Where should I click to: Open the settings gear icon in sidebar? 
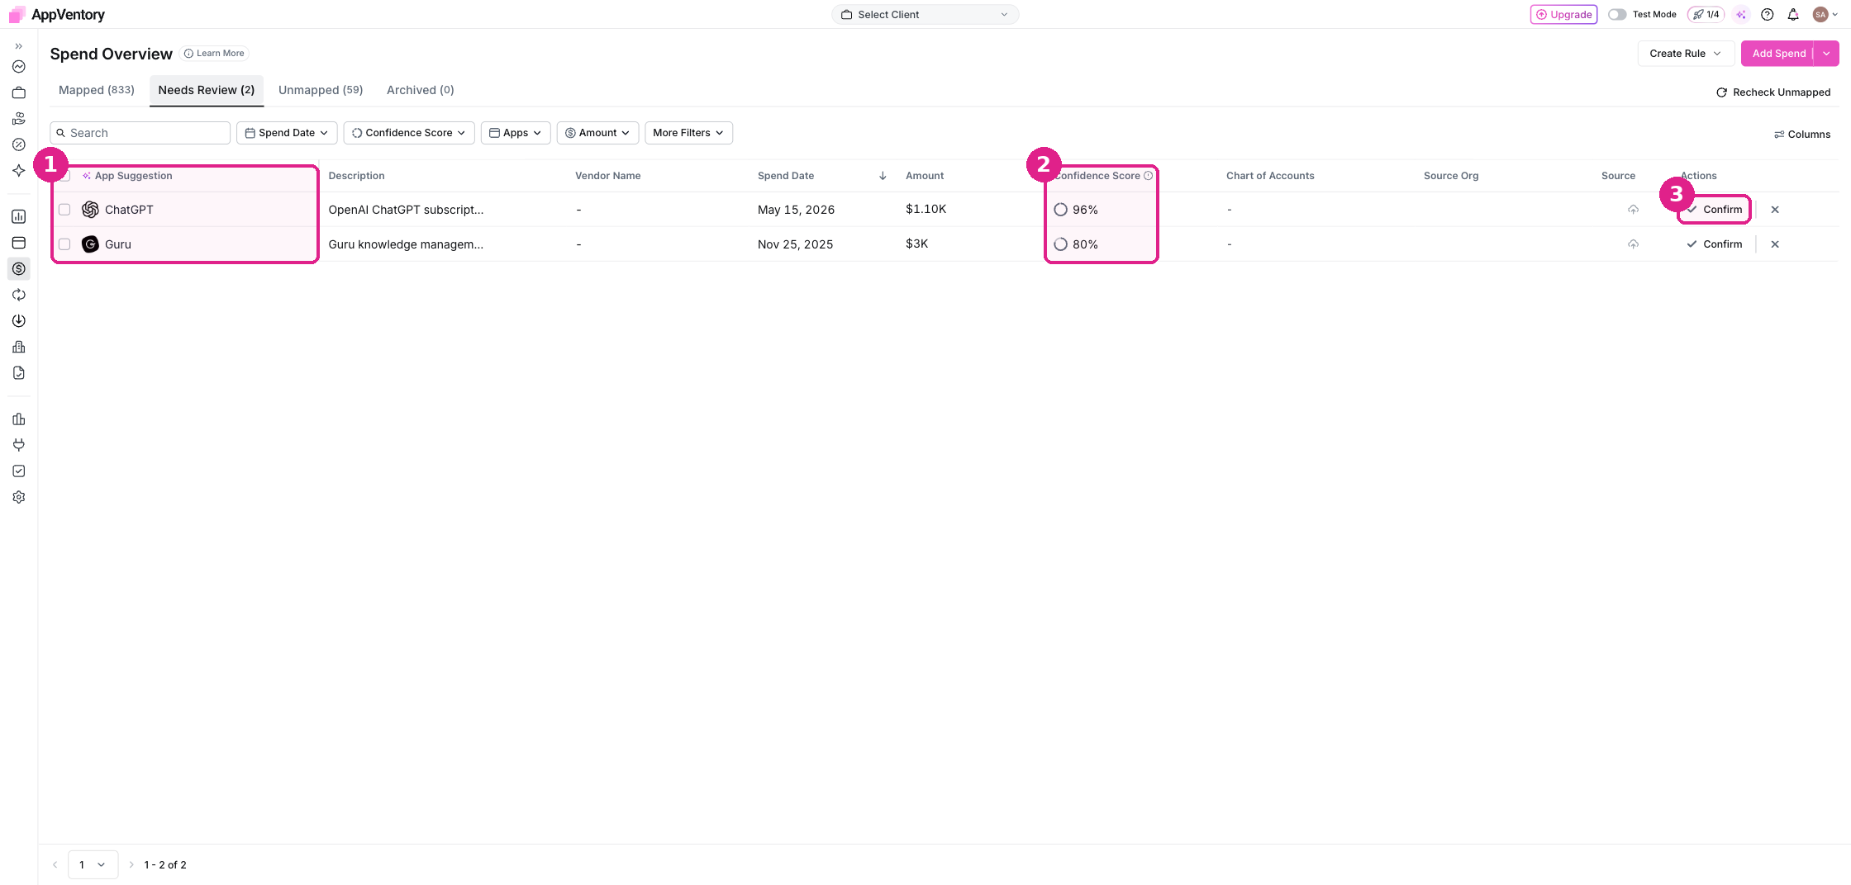18,497
